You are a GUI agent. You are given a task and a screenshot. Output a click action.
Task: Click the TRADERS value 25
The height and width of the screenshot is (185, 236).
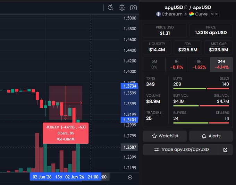click(149, 118)
